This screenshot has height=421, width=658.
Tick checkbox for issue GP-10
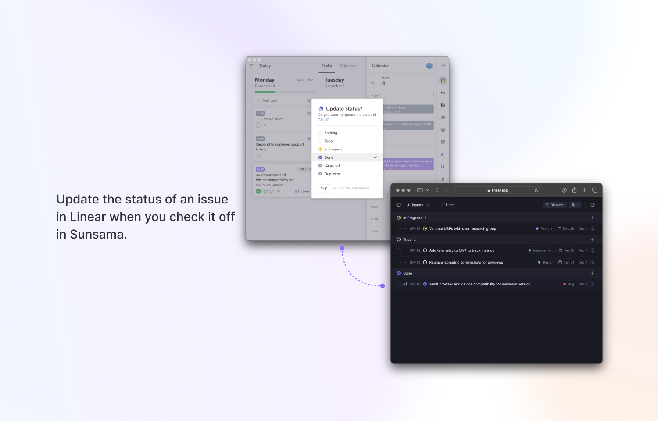(x=398, y=284)
